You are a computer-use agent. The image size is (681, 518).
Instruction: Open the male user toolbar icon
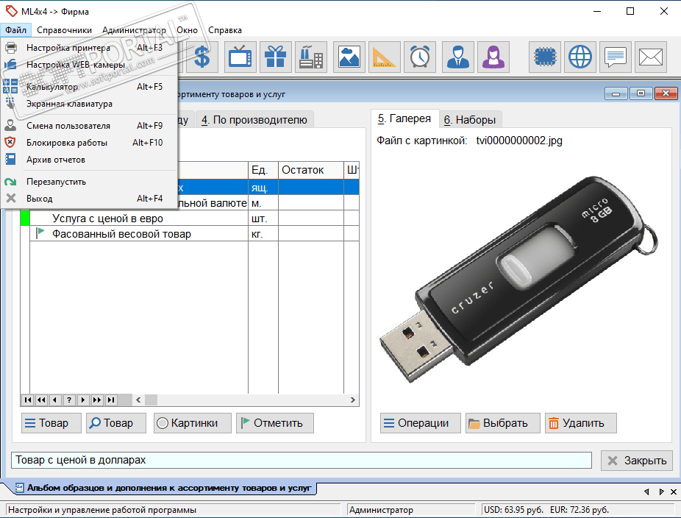pyautogui.click(x=458, y=57)
